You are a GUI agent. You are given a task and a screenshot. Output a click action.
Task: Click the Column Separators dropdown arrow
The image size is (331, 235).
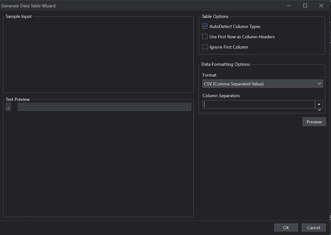pyautogui.click(x=319, y=104)
